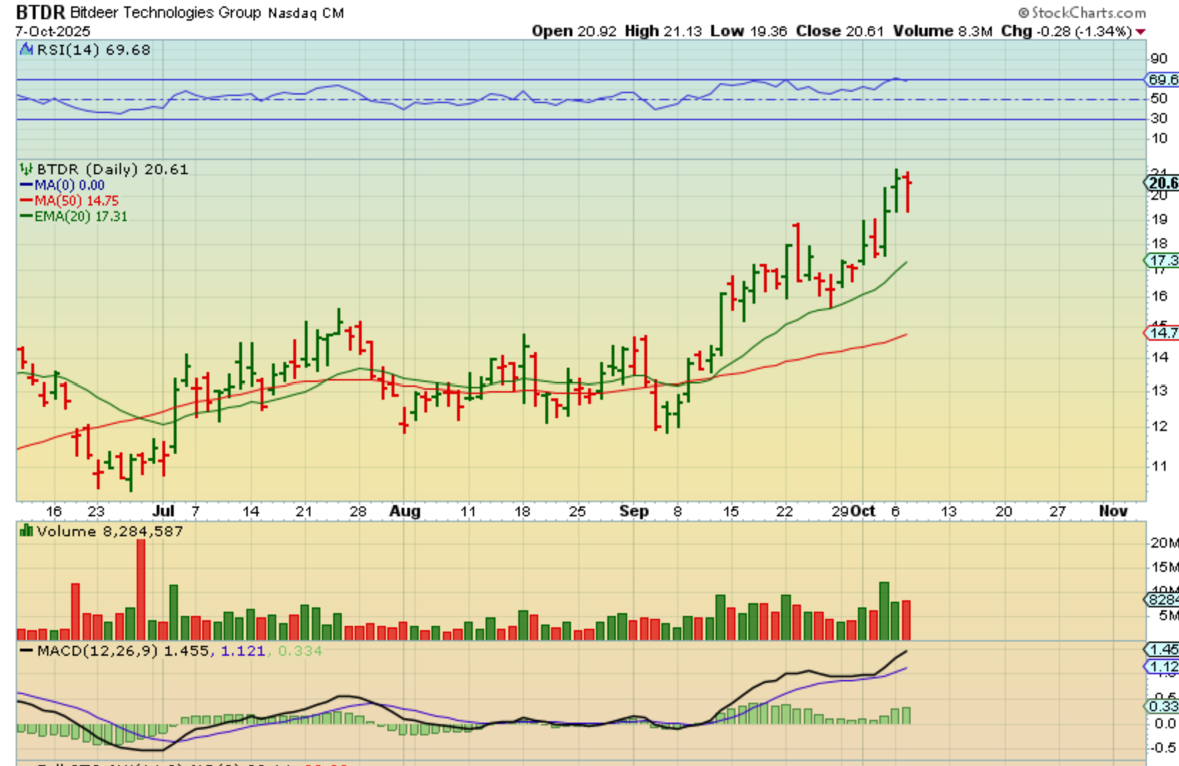Click the red down-triangle after Chg value

point(1141,31)
